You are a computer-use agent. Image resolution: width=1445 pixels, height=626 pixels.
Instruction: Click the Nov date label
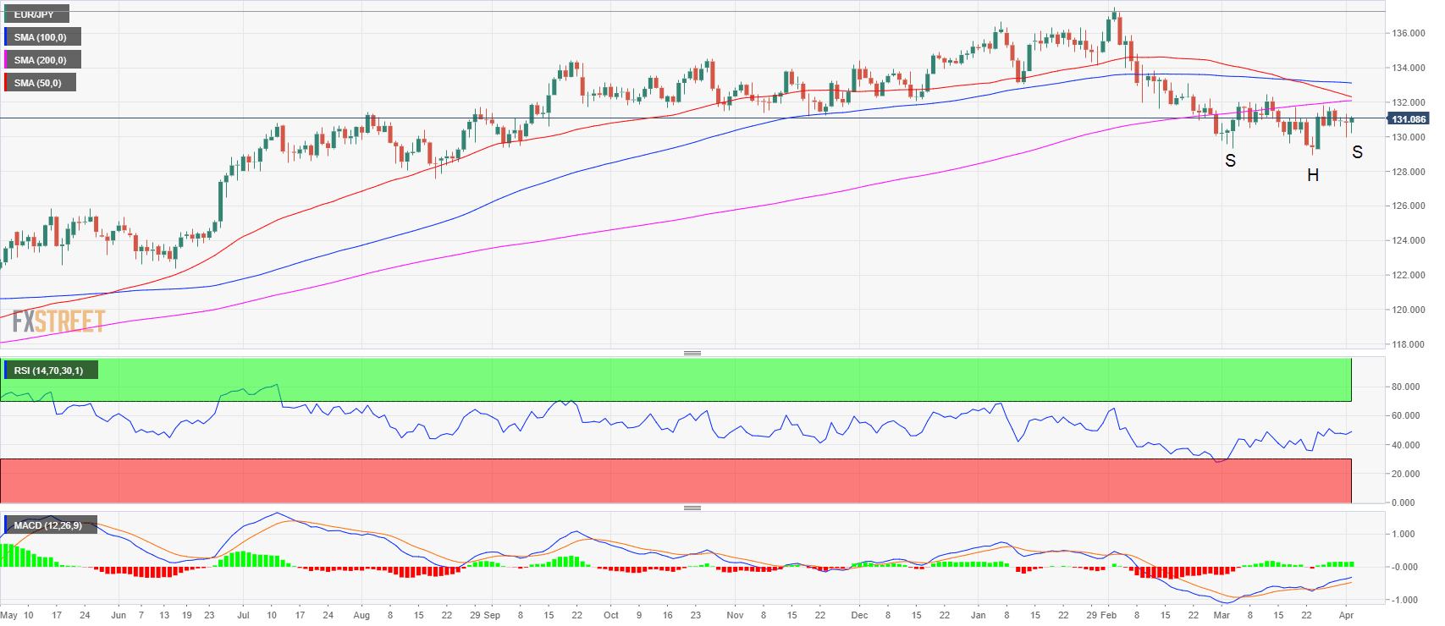pyautogui.click(x=735, y=615)
